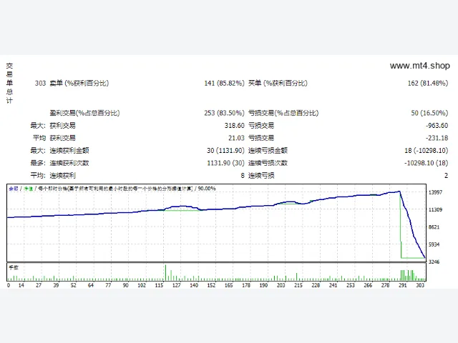This screenshot has width=458, height=343.
Task: Click the 买单 (%获利百分比) label
Action: [x=278, y=83]
